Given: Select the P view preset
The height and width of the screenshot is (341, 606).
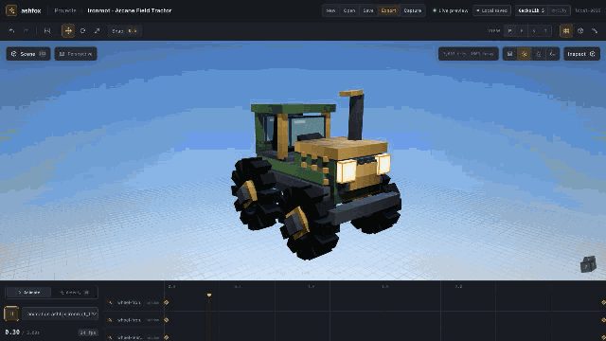Looking at the screenshot, I should coord(510,30).
